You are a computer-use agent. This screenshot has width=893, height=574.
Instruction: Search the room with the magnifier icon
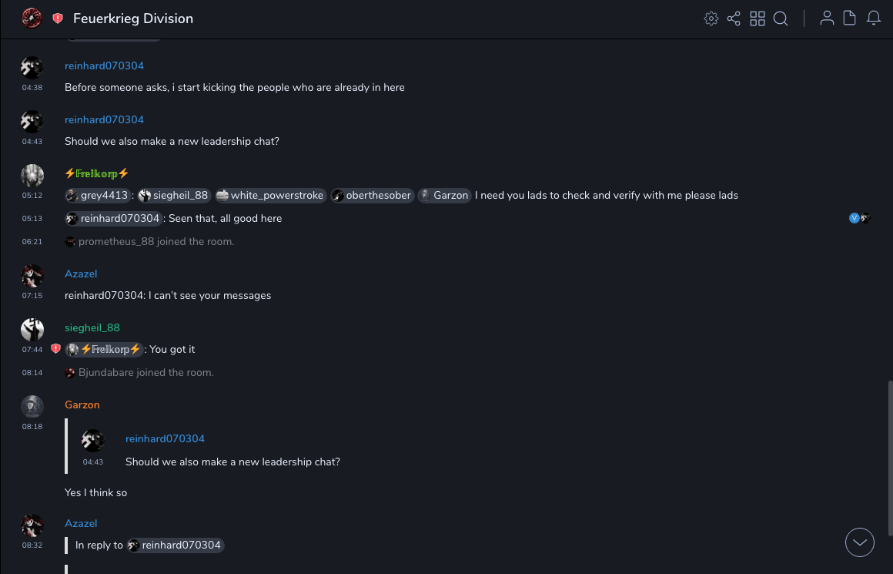click(x=781, y=18)
